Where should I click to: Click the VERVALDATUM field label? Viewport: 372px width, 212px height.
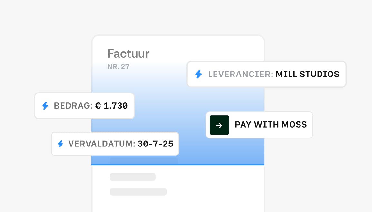102,144
